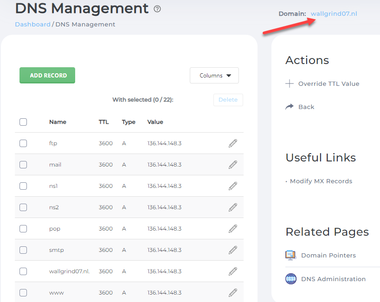Open Domain Pointers page link
The image size is (380, 302).
click(x=328, y=255)
